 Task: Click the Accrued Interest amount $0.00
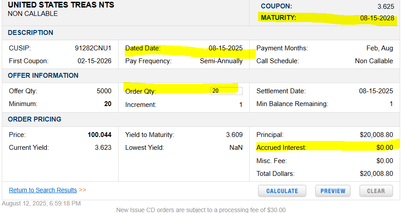[384, 147]
